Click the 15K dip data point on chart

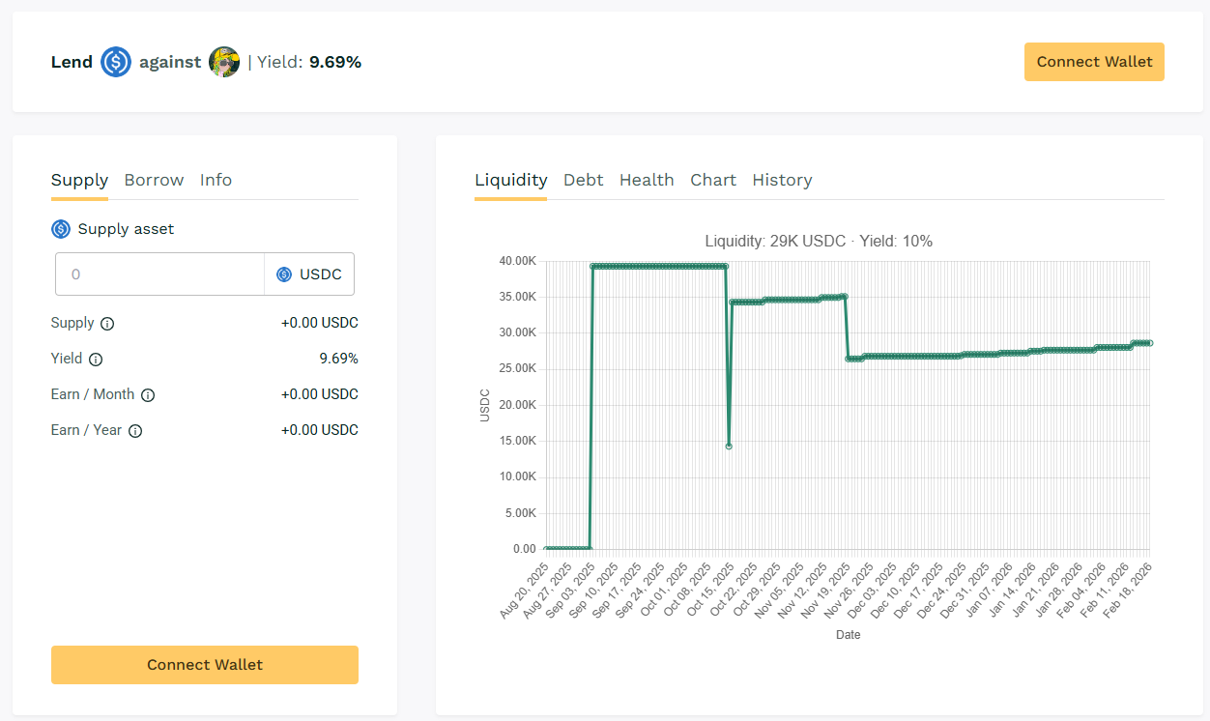click(729, 447)
